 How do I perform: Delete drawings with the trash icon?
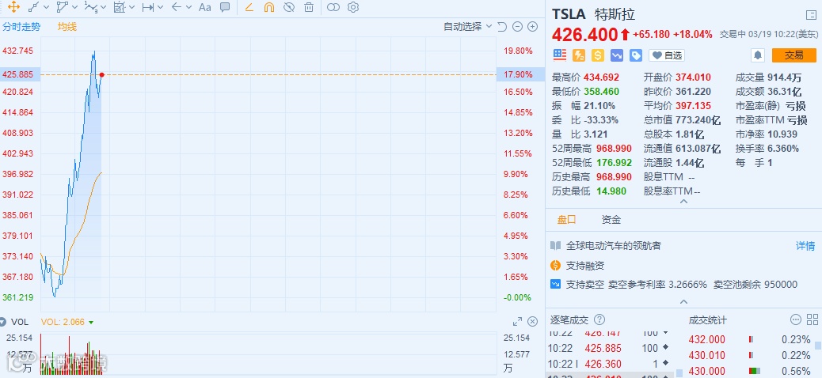pyautogui.click(x=309, y=7)
